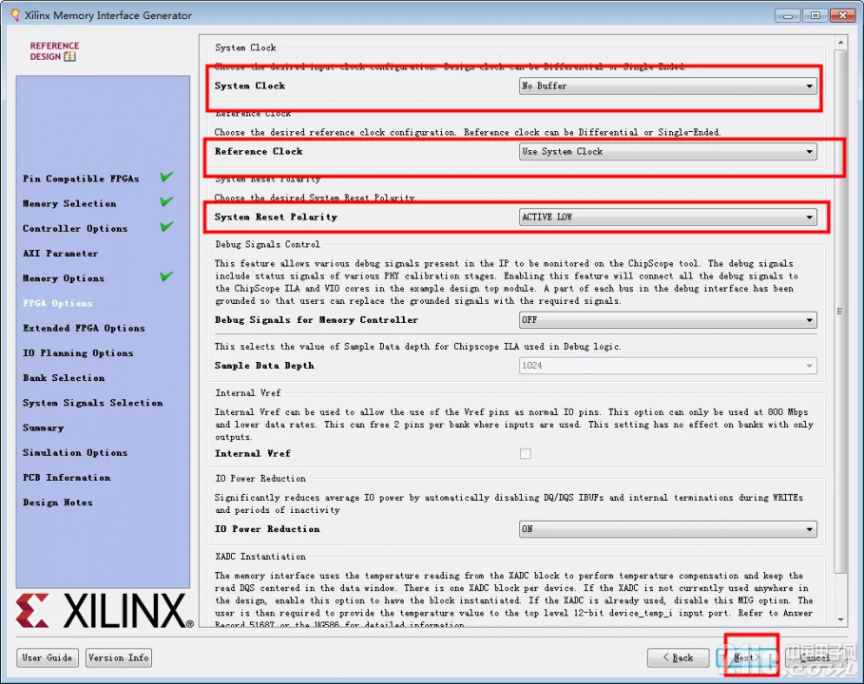Image resolution: width=864 pixels, height=684 pixels.
Task: Open the IO Power Reduction dropdown
Action: click(667, 529)
